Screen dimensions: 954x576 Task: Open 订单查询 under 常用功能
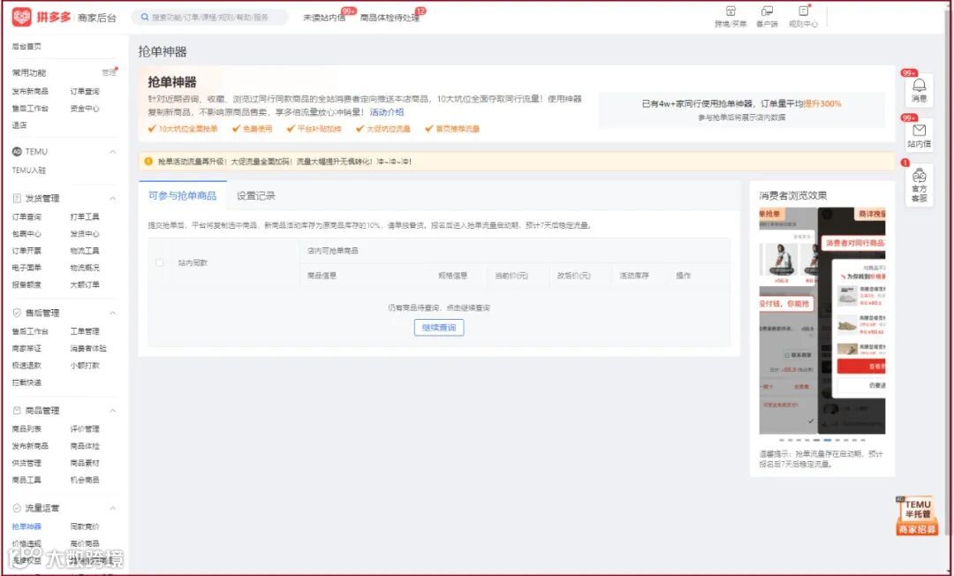(x=85, y=91)
